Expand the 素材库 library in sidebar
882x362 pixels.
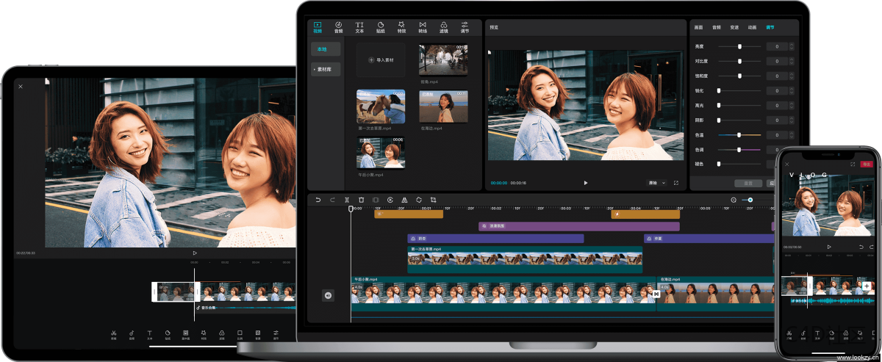click(326, 69)
